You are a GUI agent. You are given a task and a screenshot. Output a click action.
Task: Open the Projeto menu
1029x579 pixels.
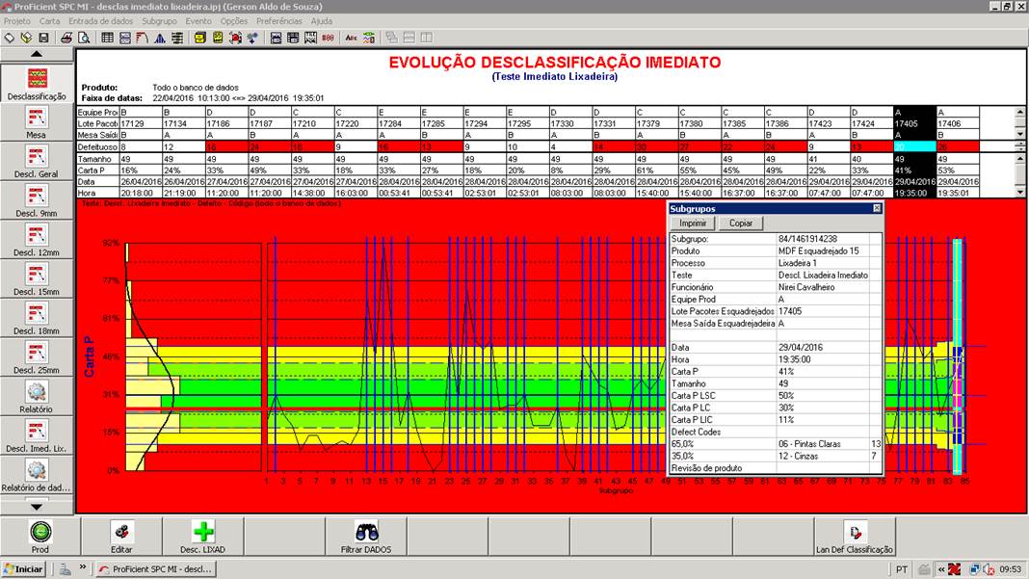17,21
